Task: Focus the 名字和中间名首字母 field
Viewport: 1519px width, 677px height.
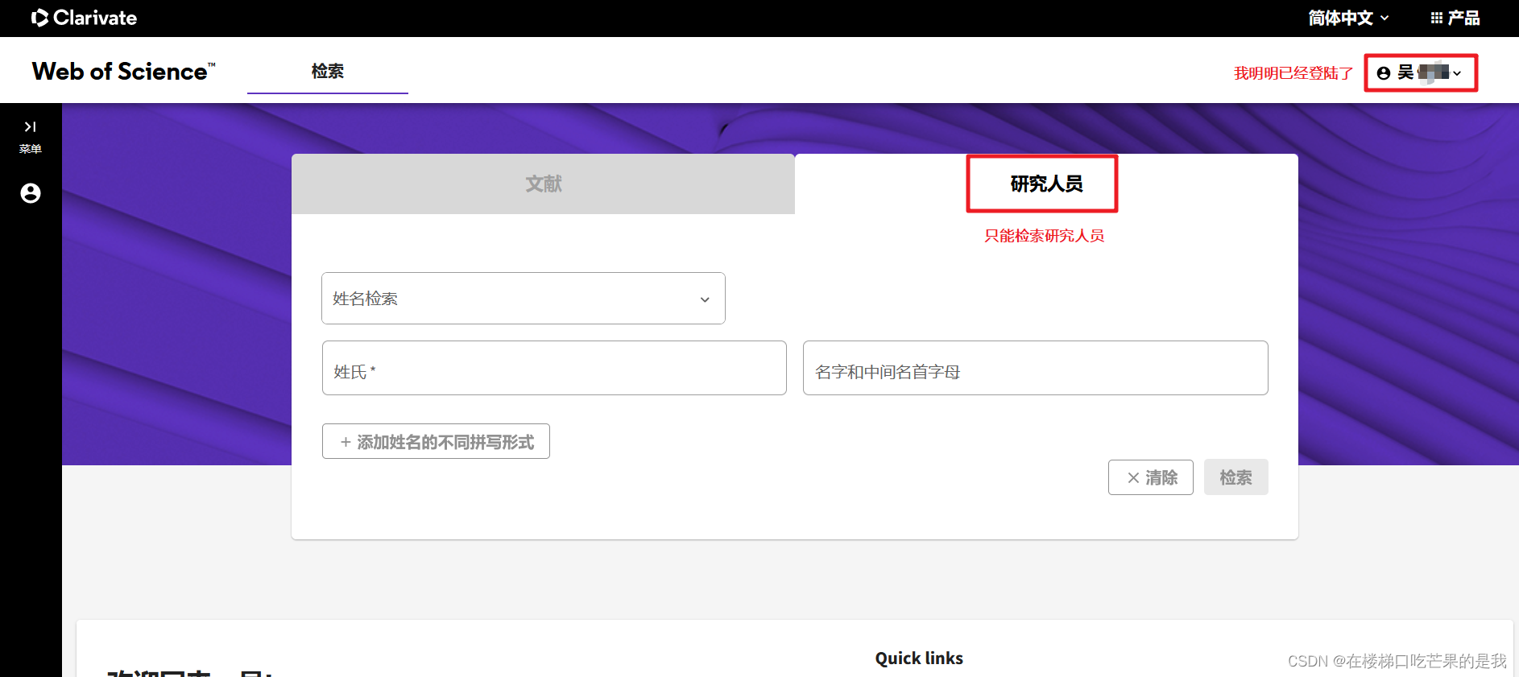Action: (1036, 368)
